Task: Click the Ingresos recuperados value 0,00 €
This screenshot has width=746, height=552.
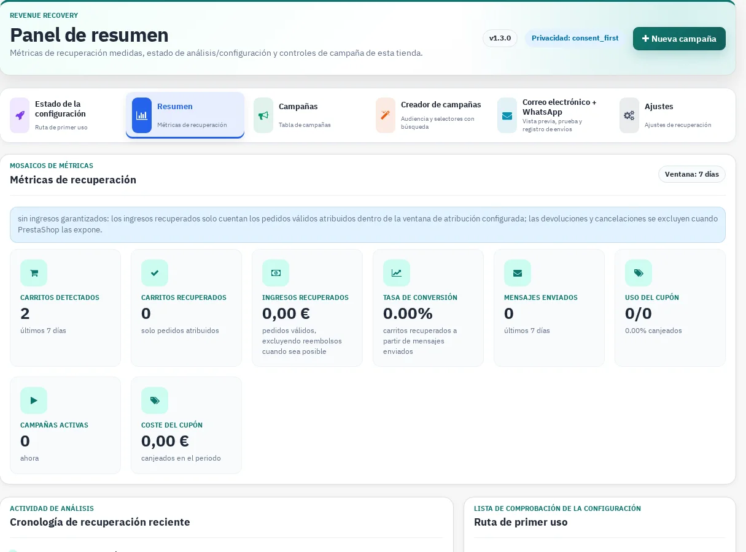Action: [x=286, y=313]
